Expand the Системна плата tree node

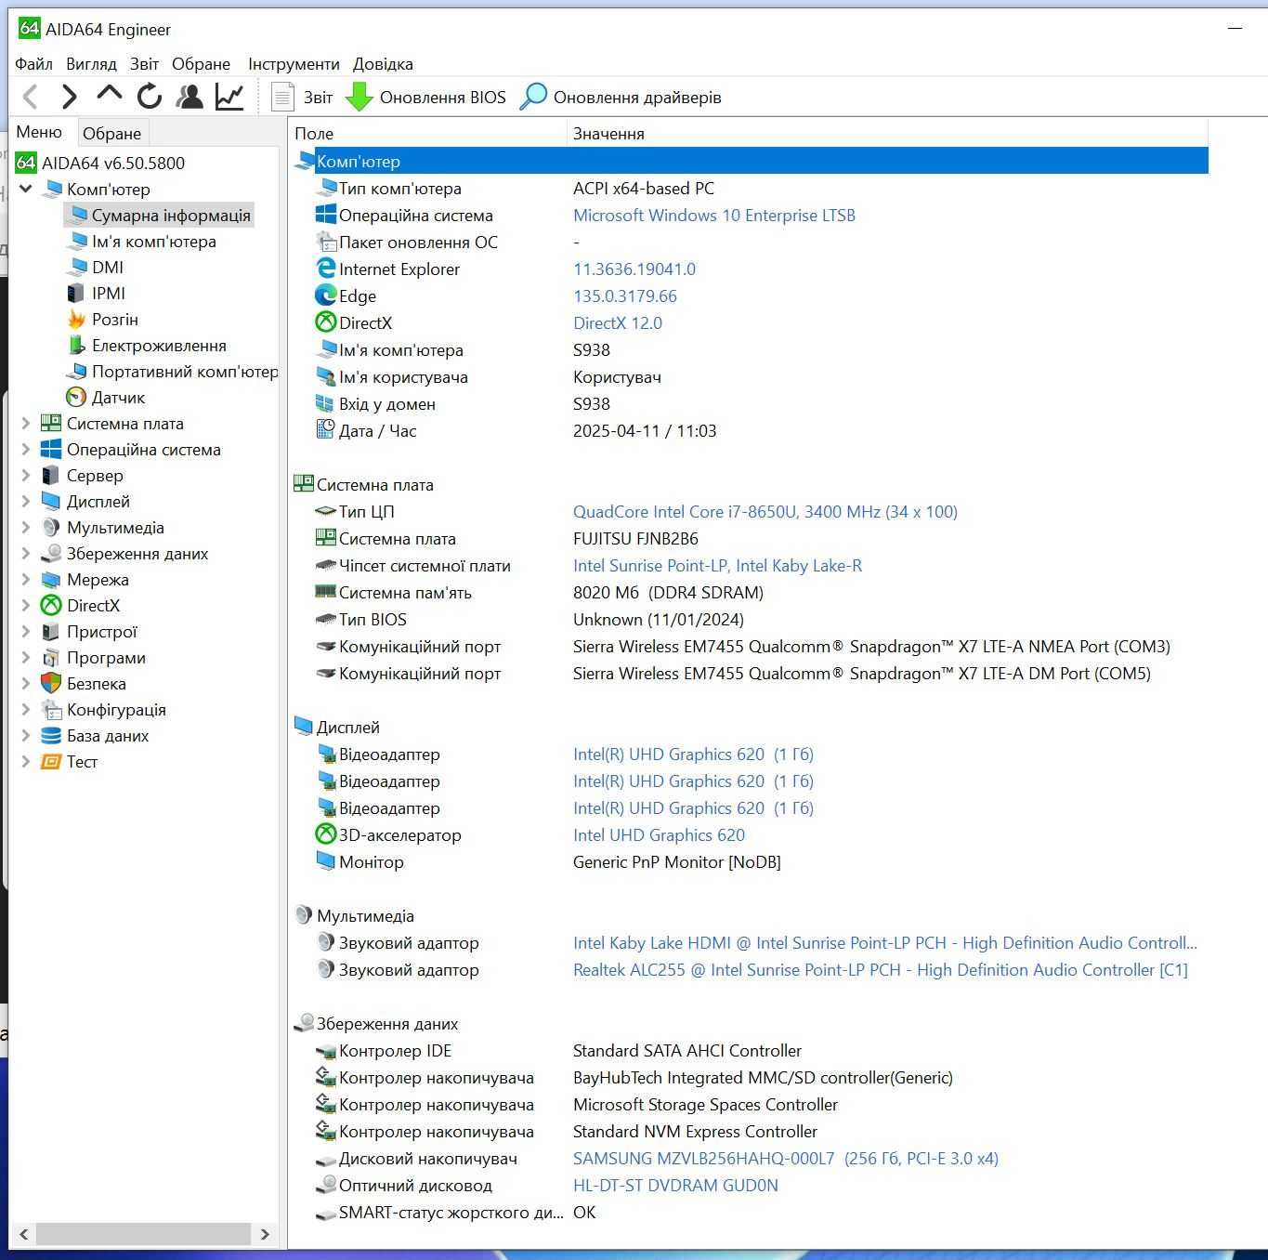tap(26, 423)
